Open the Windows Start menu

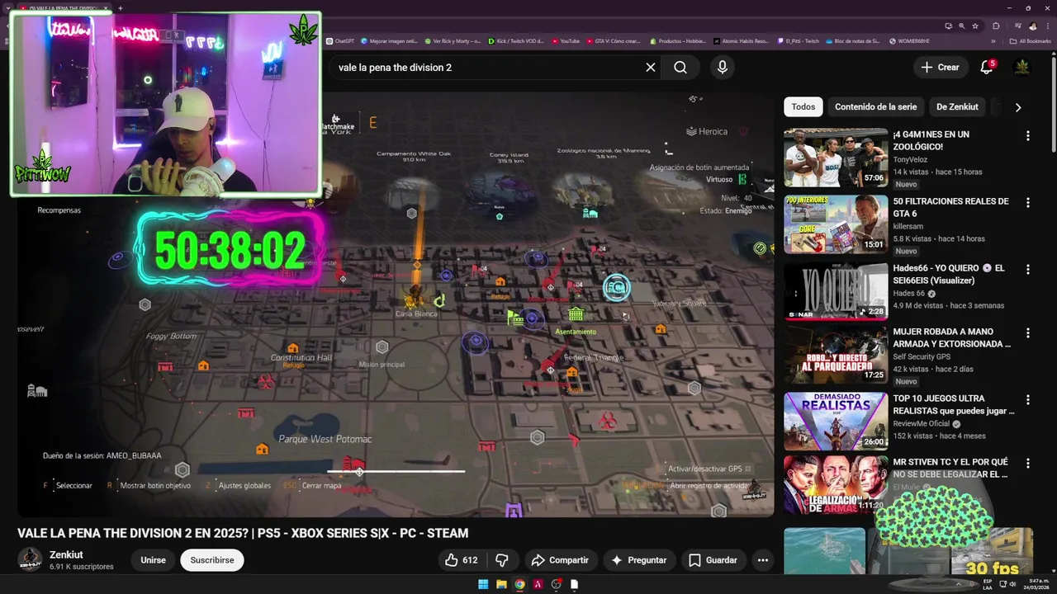coord(483,584)
